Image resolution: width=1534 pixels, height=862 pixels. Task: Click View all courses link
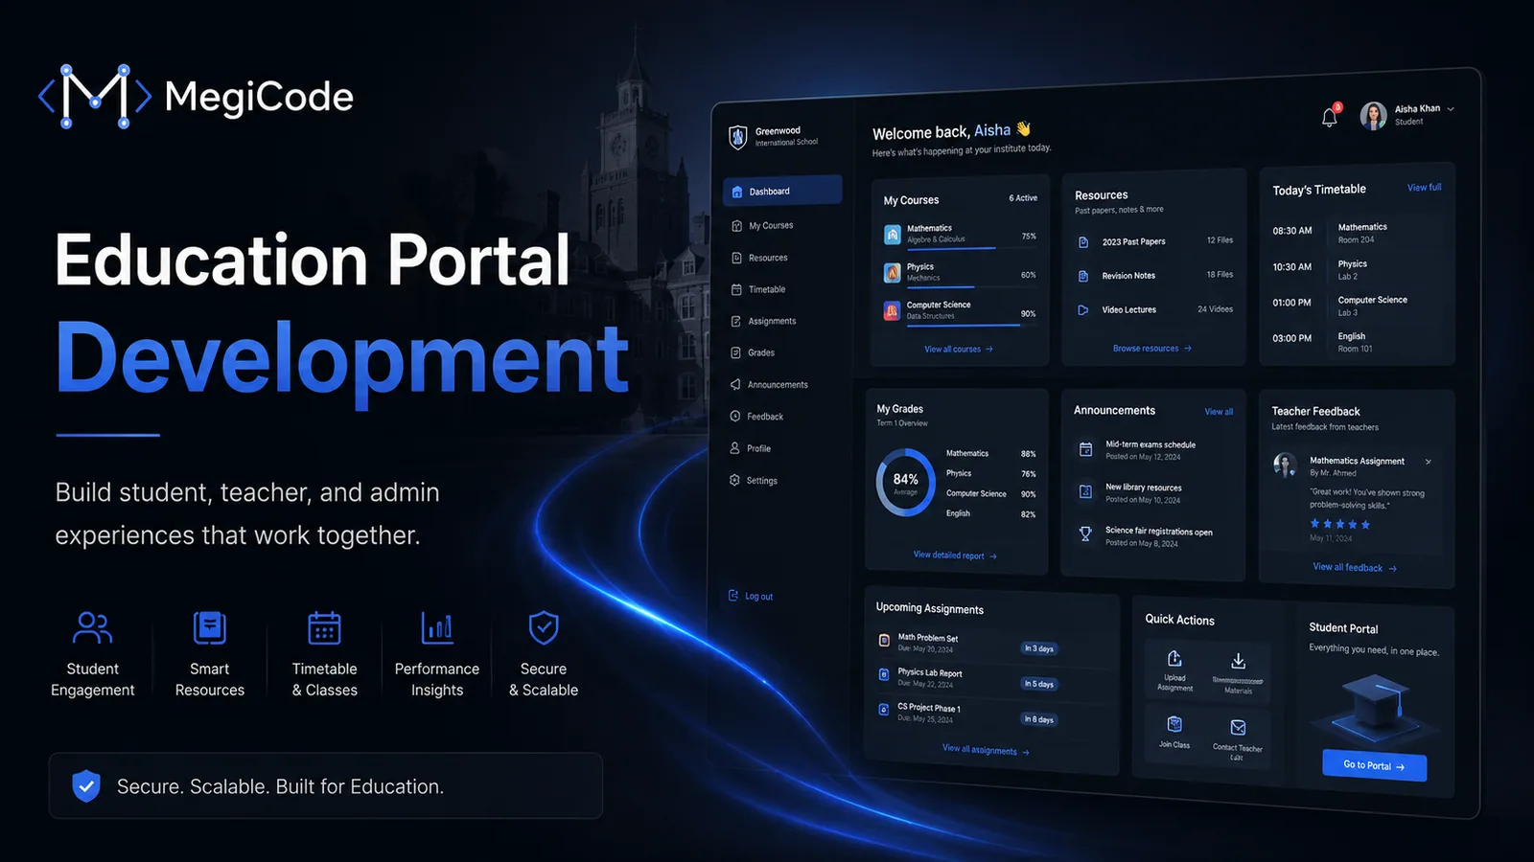pos(958,350)
